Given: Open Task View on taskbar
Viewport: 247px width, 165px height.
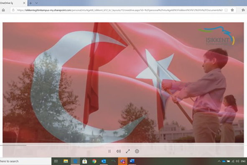Looking at the screenshot, I should click(56, 161).
